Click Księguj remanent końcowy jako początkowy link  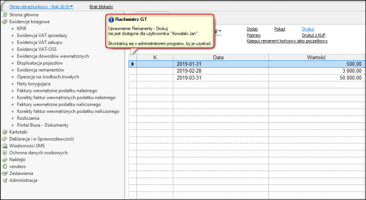(287, 41)
